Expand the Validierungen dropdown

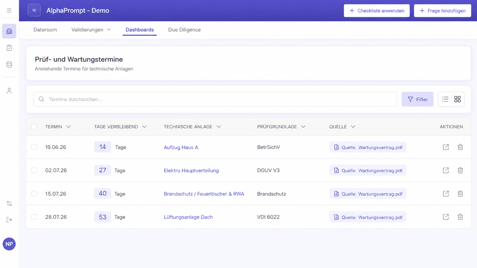click(91, 30)
